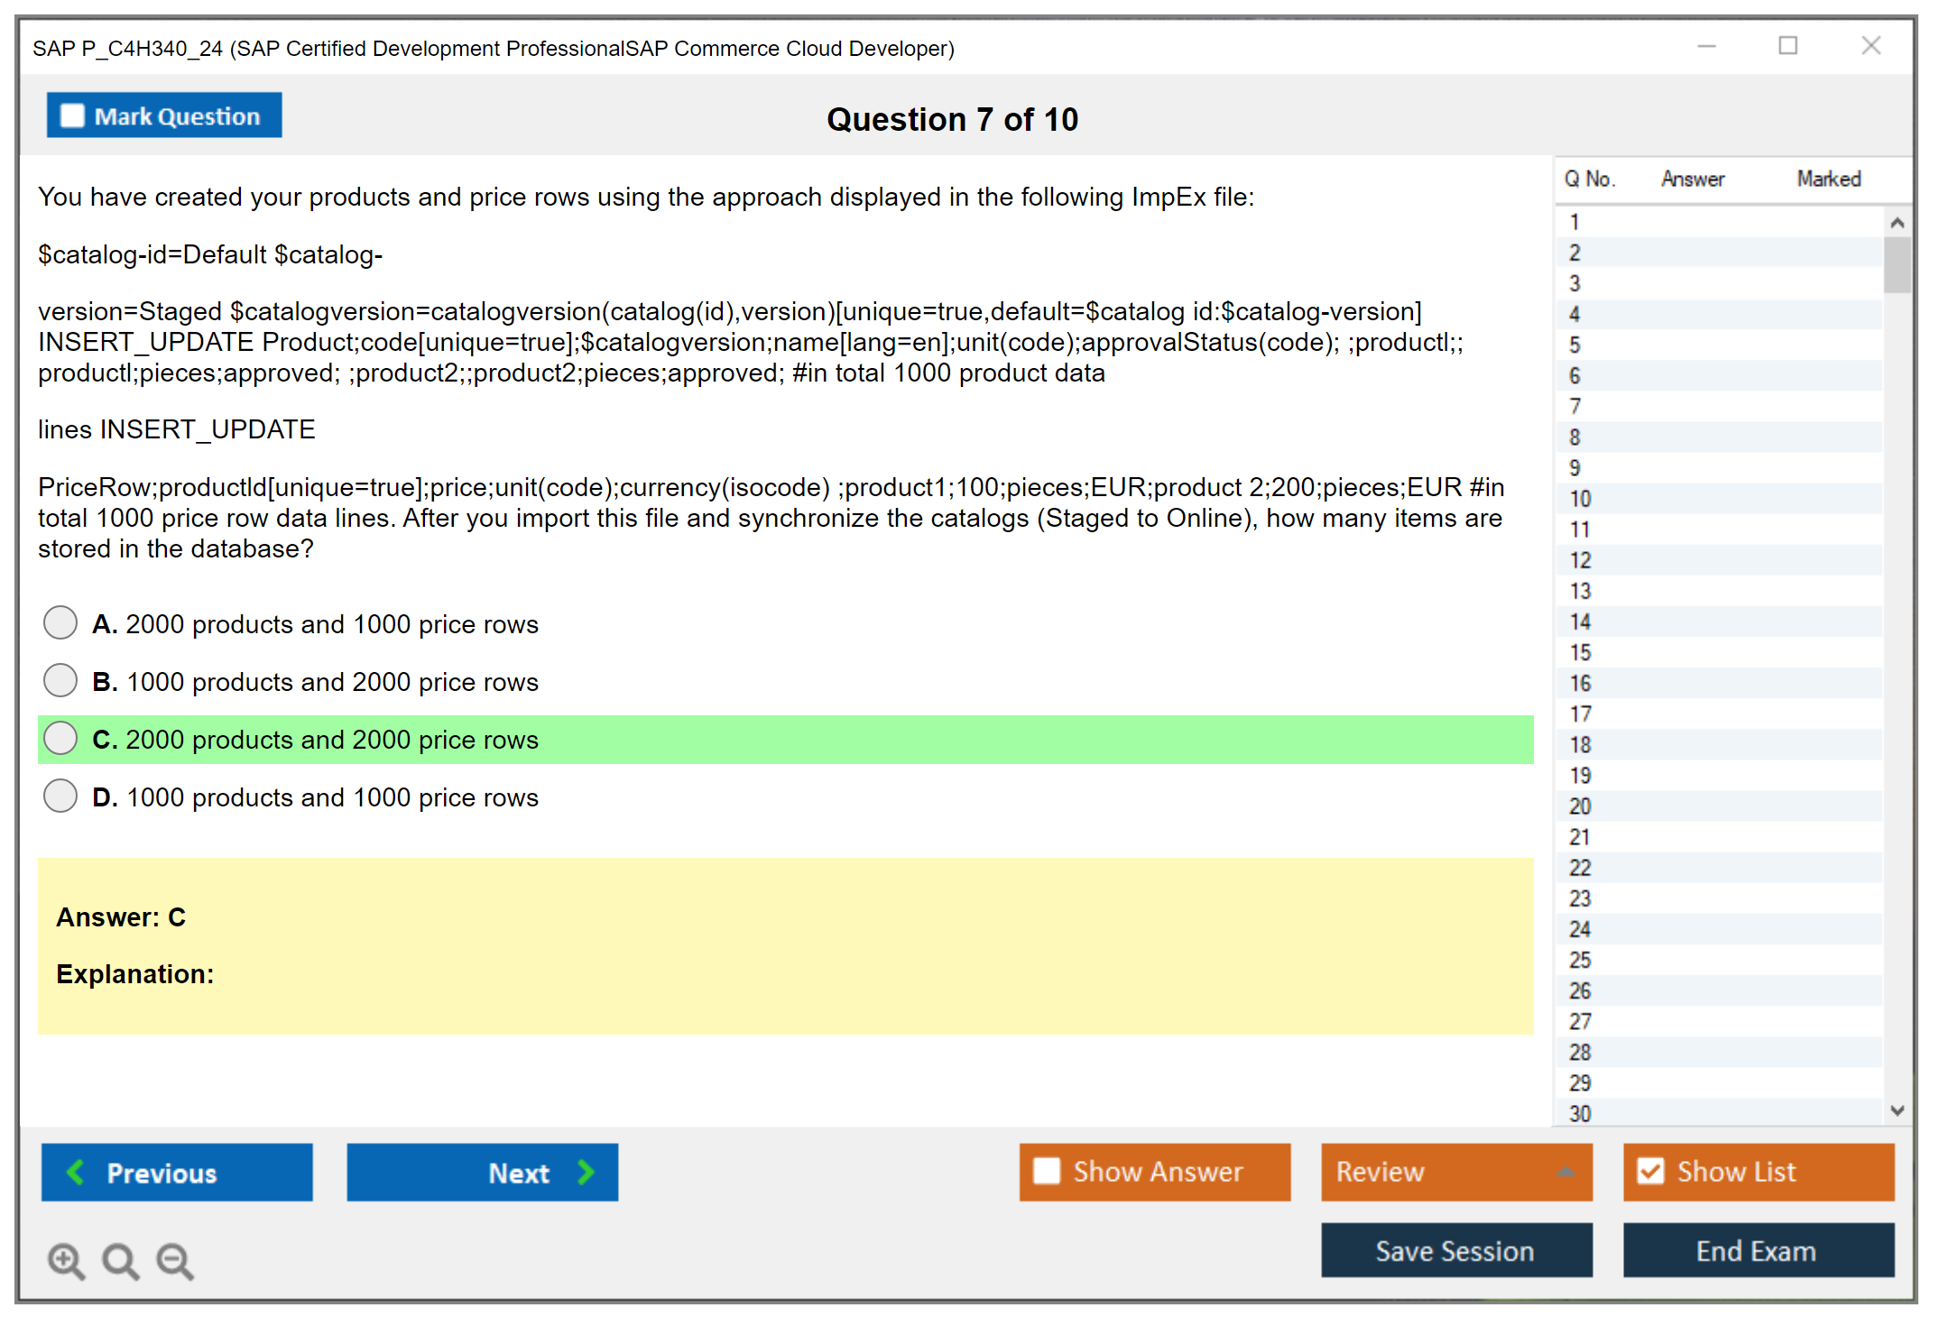The image size is (1940, 1326).
Task: Jump to question 10 in the list
Action: click(1580, 499)
